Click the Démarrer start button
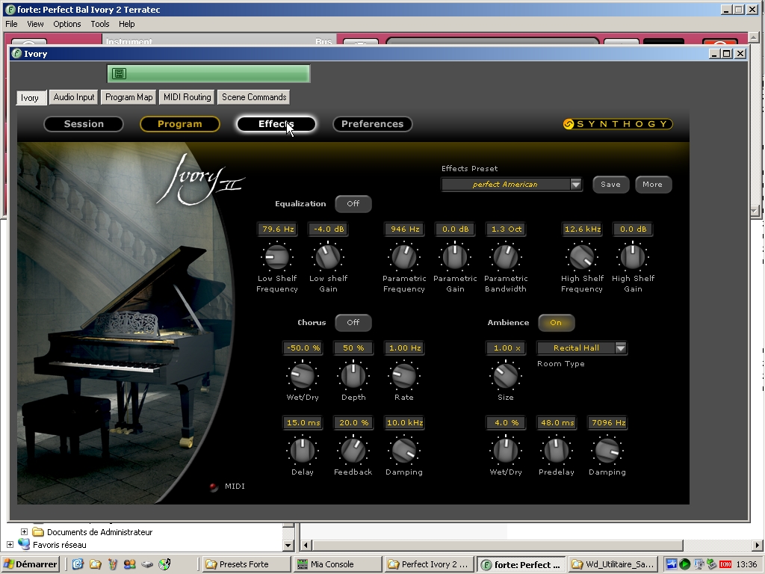This screenshot has height=574, width=765. tap(30, 564)
